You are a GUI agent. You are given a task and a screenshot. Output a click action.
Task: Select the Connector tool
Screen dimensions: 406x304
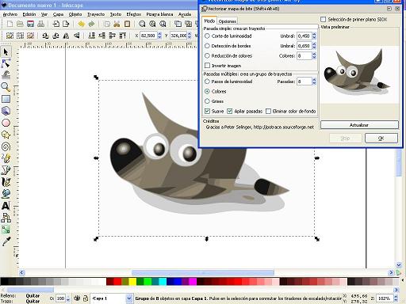tap(6, 218)
